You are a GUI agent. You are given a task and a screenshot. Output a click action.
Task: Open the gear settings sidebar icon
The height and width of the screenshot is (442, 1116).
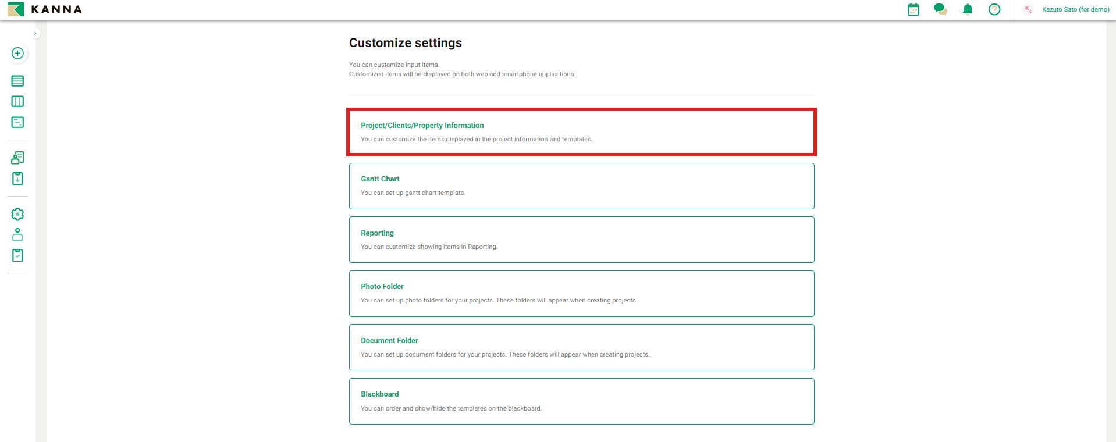point(17,214)
